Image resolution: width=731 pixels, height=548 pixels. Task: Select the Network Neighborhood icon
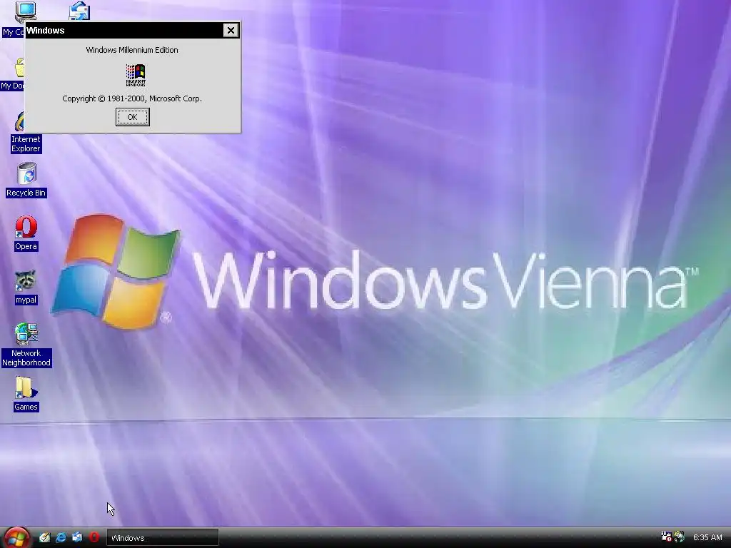(26, 334)
